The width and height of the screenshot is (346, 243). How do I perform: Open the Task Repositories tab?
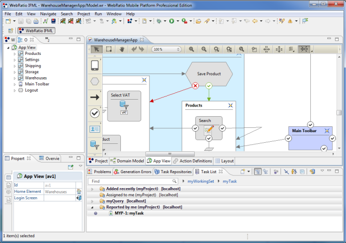point(173,172)
